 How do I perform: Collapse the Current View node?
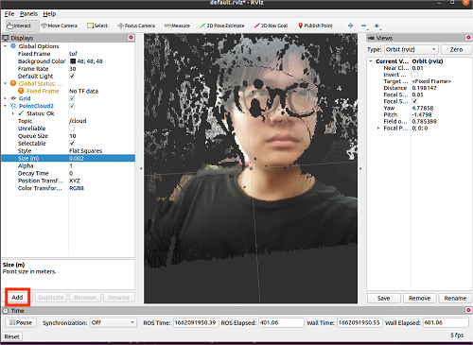coord(371,61)
